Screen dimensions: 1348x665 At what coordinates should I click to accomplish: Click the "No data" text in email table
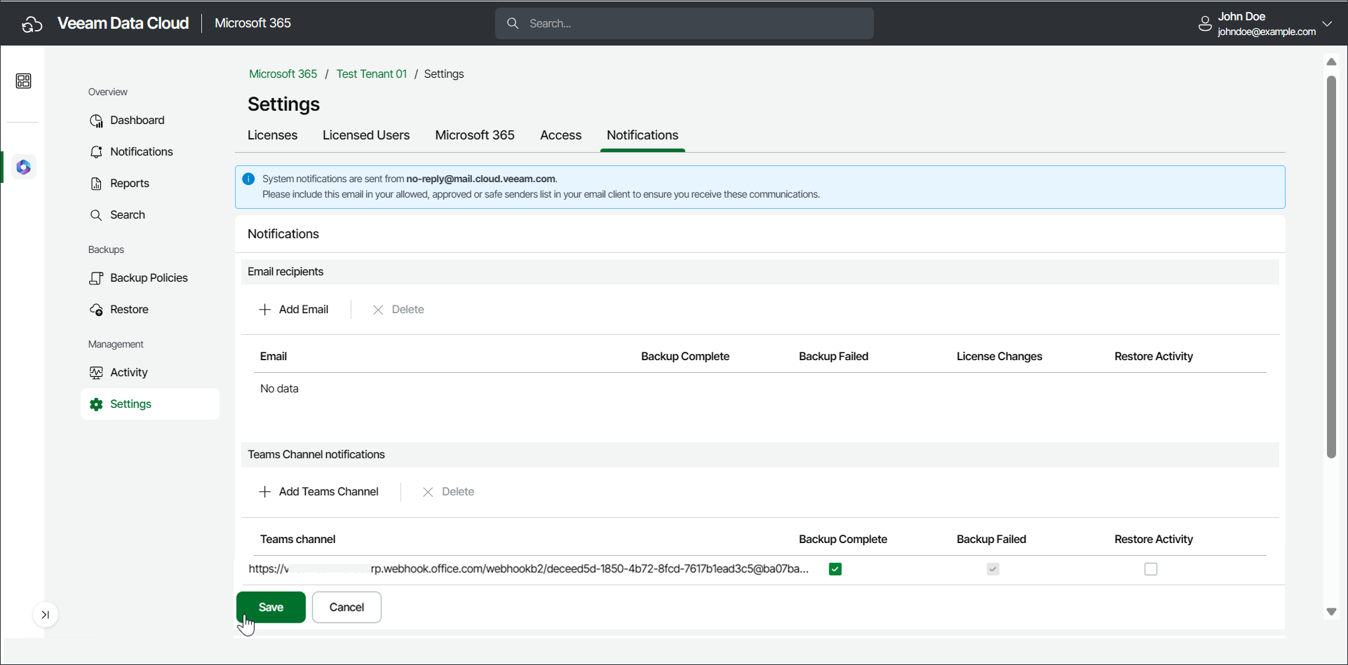(279, 389)
